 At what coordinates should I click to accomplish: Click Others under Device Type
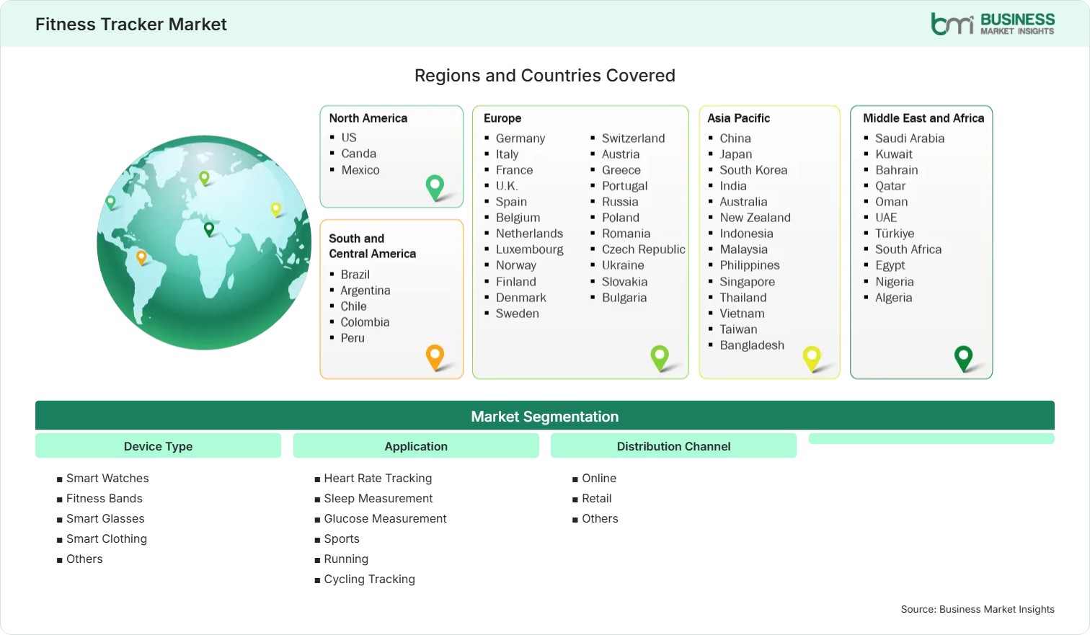pyautogui.click(x=84, y=559)
